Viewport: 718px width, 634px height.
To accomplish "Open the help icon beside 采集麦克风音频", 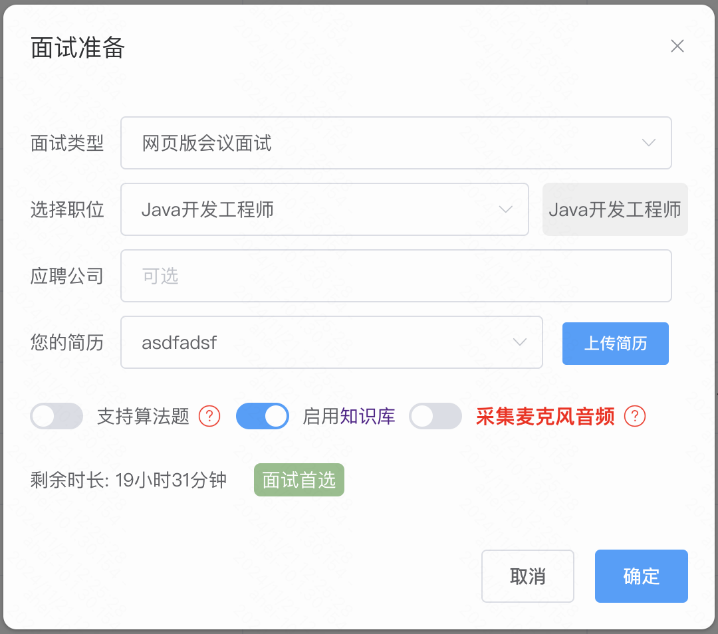I will 635,416.
